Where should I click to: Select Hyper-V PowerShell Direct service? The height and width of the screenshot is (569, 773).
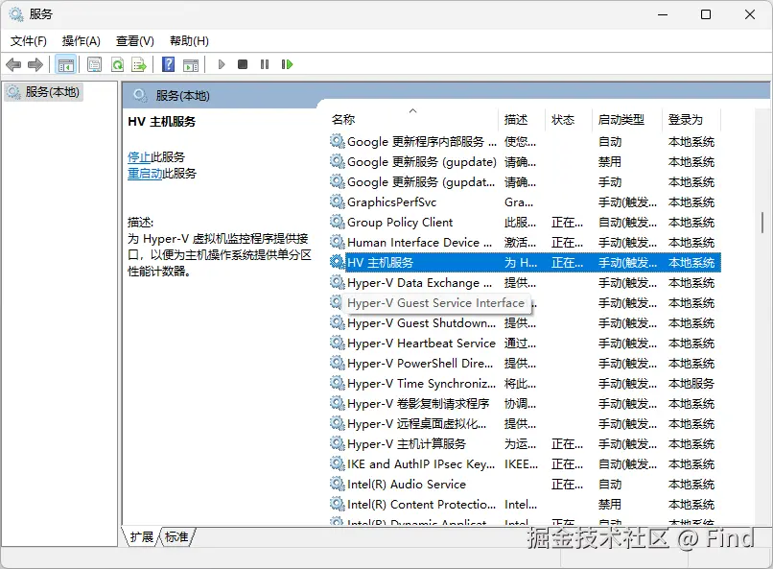point(525,364)
